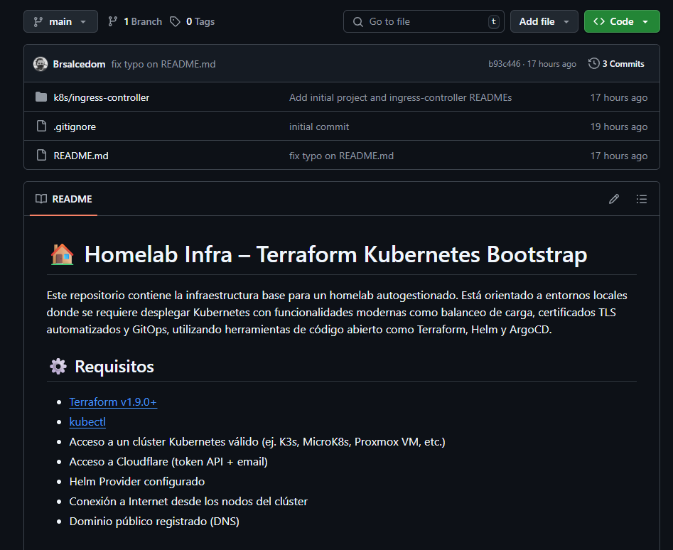
Task: Expand the green Code dropdown
Action: pos(622,21)
